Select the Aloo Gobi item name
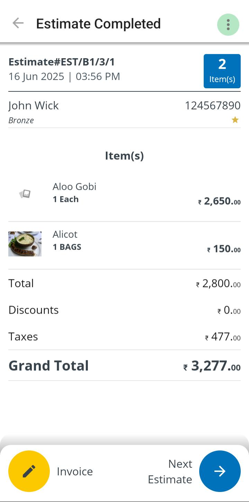 tap(74, 187)
